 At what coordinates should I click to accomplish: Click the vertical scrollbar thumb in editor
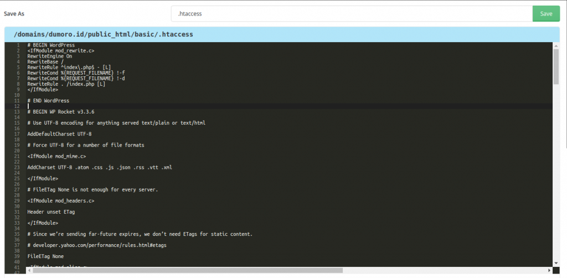(x=556, y=67)
